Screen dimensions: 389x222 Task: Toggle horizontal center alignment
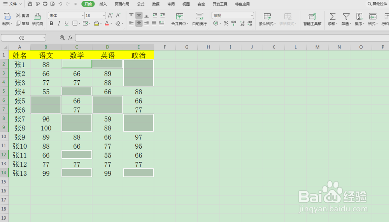(x=139, y=23)
